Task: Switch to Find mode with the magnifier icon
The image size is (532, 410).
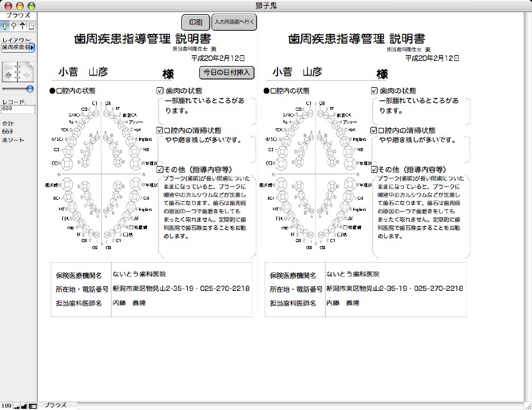Action: click(13, 26)
